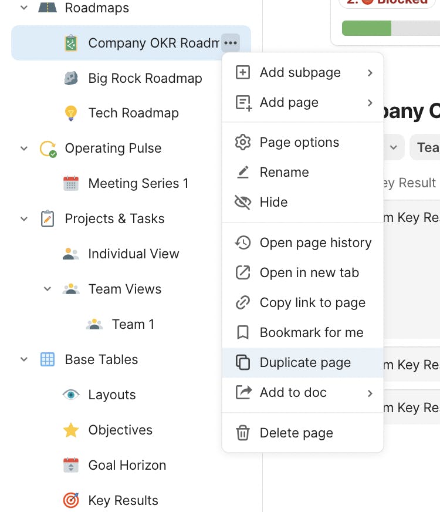The height and width of the screenshot is (512, 440).
Task: Click the Key Results target icon
Action: coord(71,501)
